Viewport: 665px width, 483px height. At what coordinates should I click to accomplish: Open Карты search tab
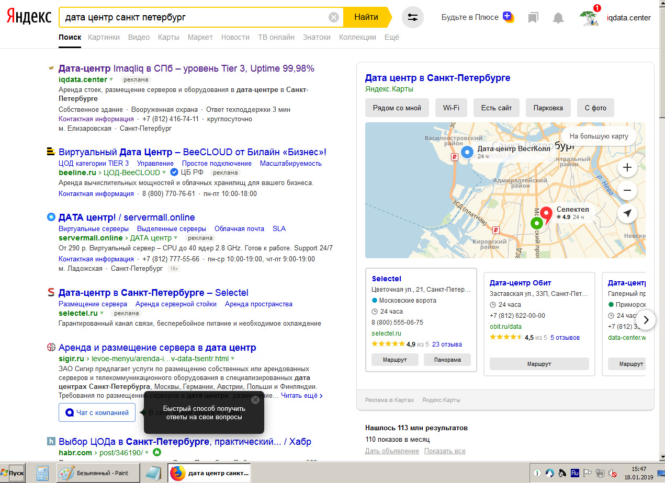(x=168, y=37)
